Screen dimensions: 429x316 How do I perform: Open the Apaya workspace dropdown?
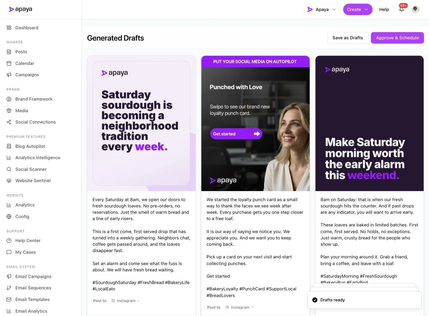321,9
